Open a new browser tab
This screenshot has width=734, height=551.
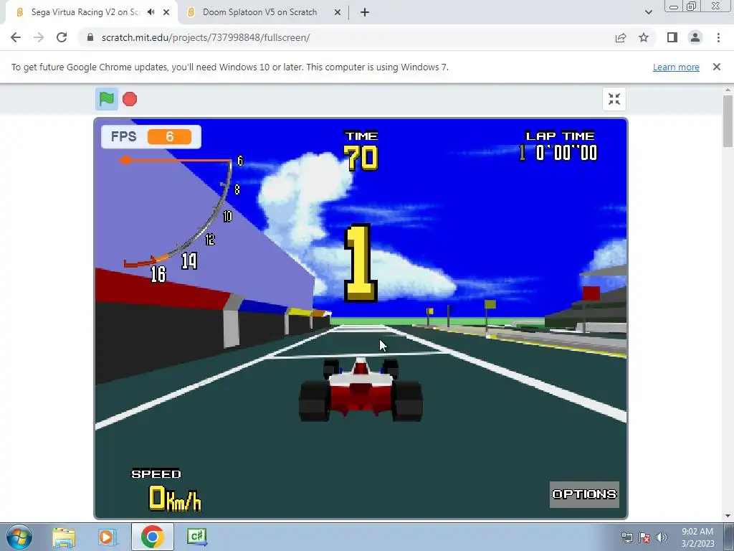pyautogui.click(x=365, y=12)
